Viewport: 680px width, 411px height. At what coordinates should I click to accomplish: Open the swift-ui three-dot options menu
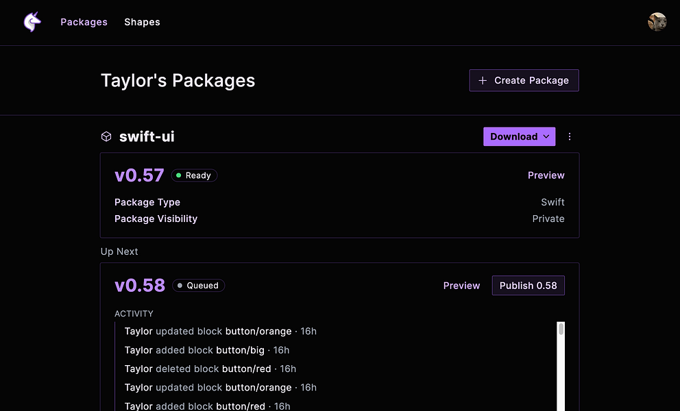[x=570, y=137]
